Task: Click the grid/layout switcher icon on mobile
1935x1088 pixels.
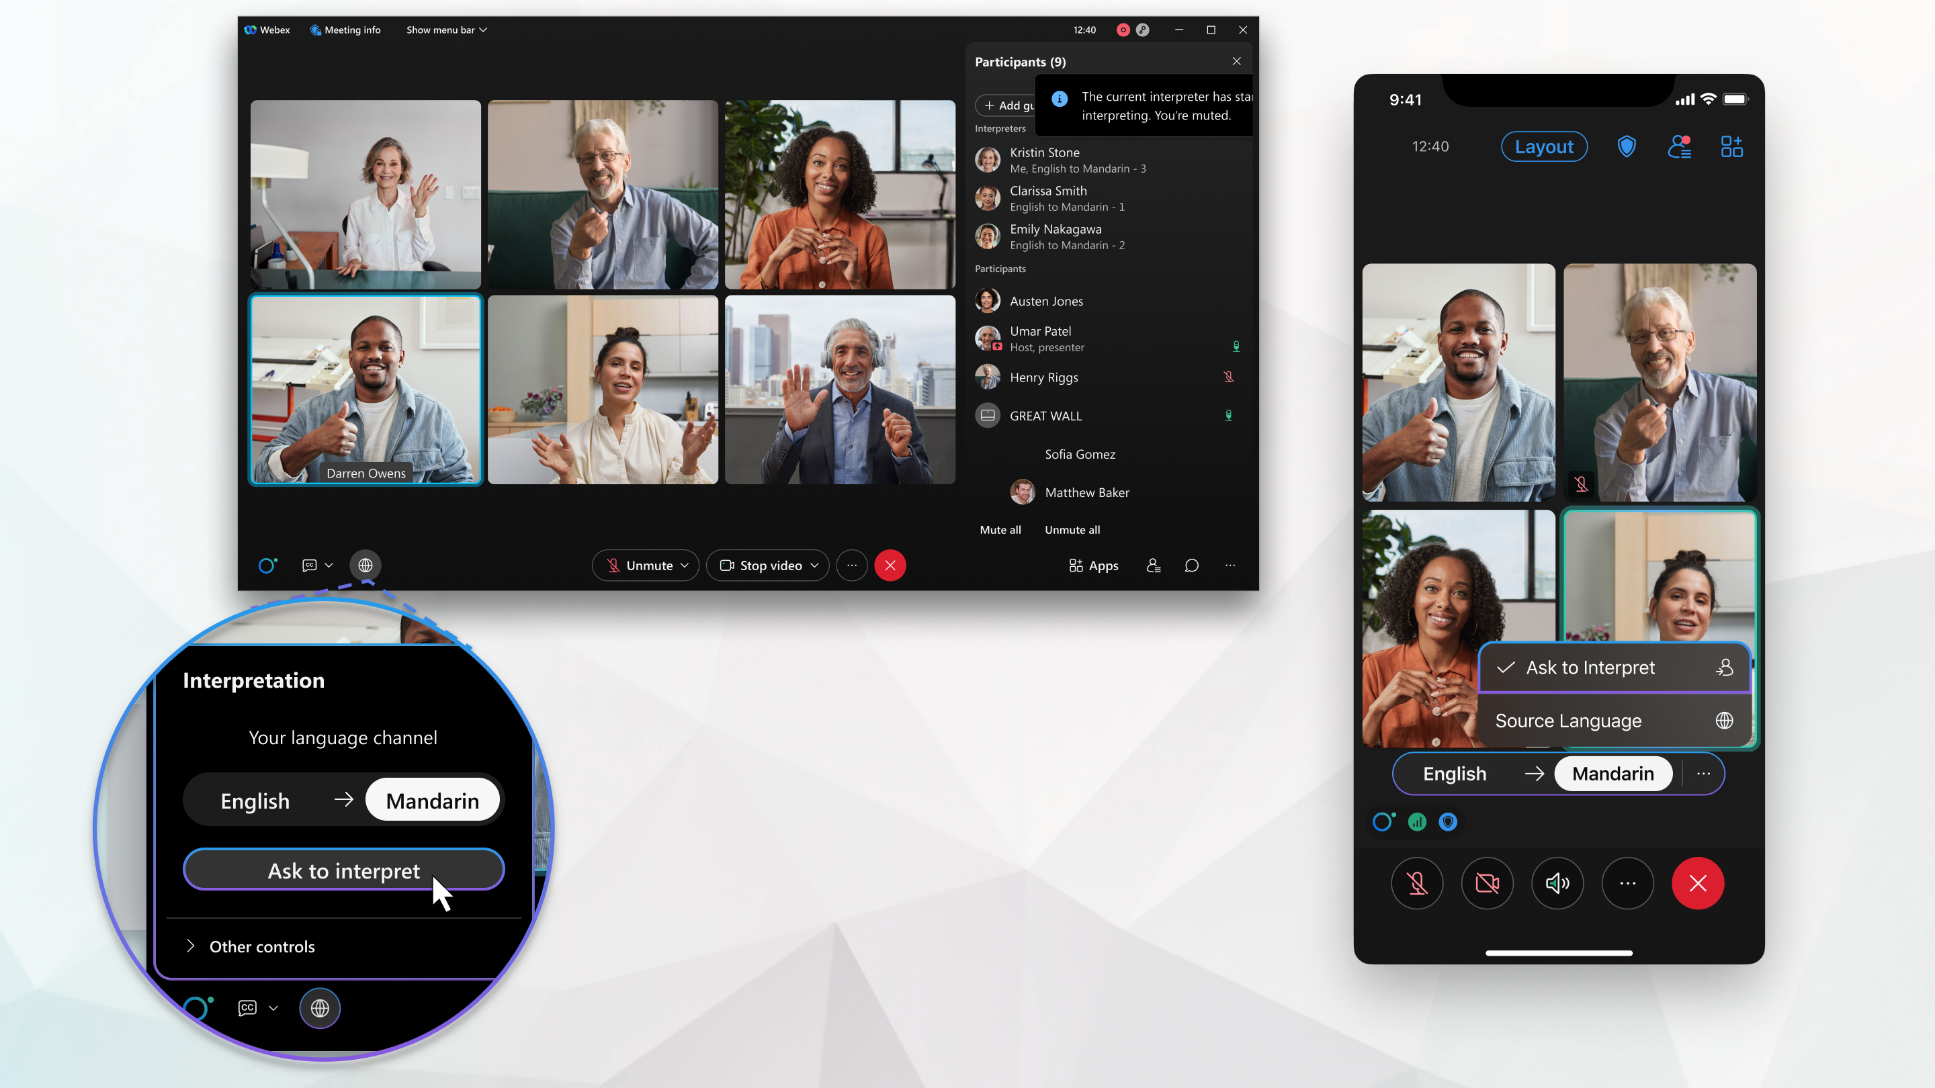Action: tap(1731, 146)
